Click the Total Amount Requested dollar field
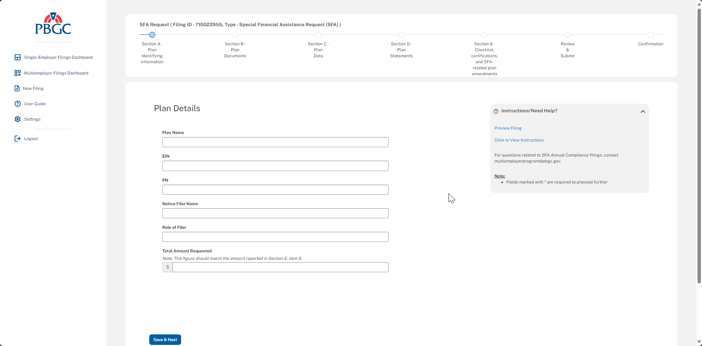This screenshot has width=702, height=346. [x=280, y=267]
